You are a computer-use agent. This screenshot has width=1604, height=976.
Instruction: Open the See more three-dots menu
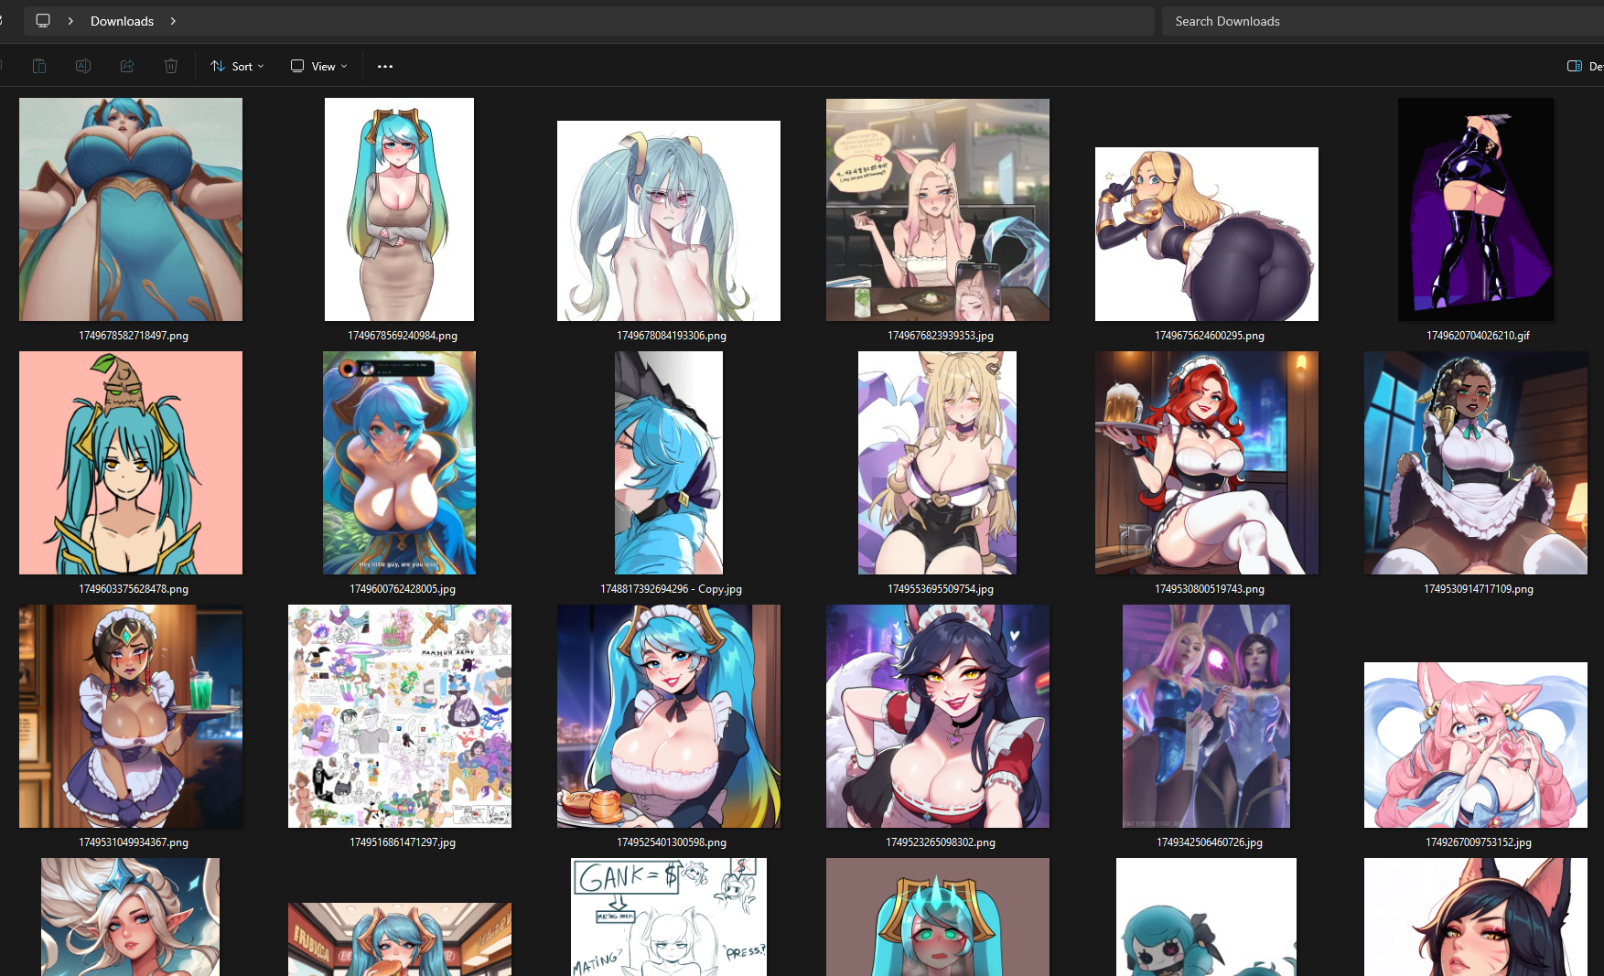[x=385, y=66]
